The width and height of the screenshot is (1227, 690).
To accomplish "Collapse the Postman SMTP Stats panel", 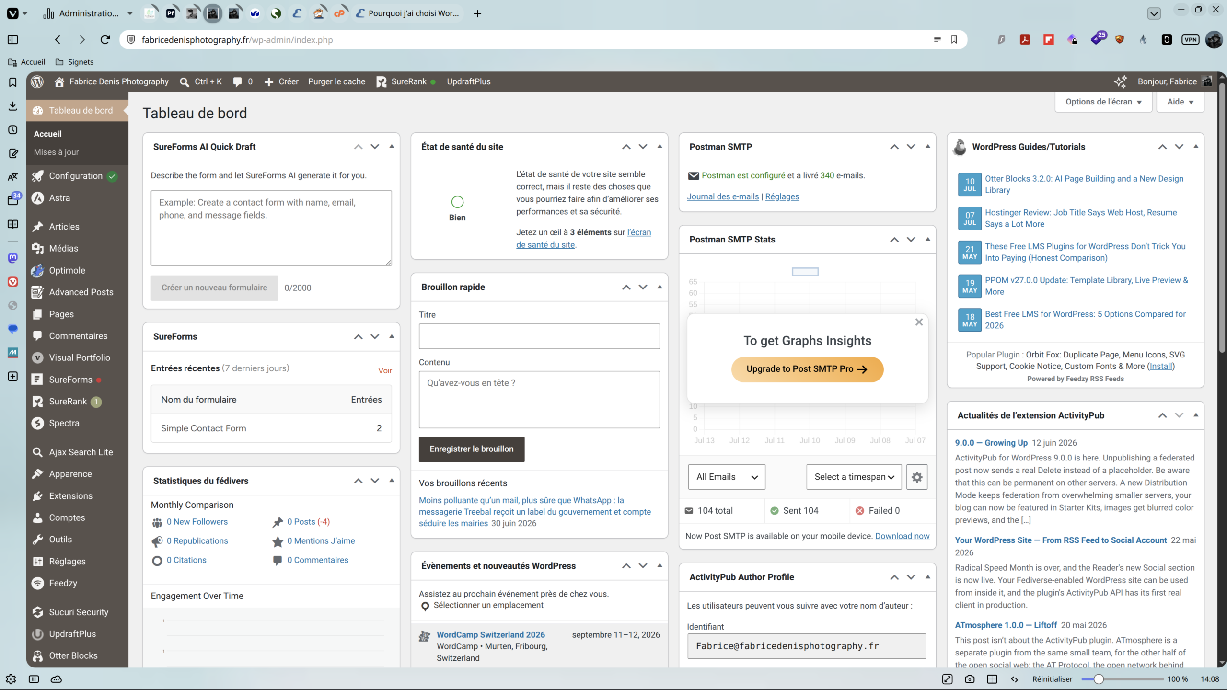I will click(927, 240).
